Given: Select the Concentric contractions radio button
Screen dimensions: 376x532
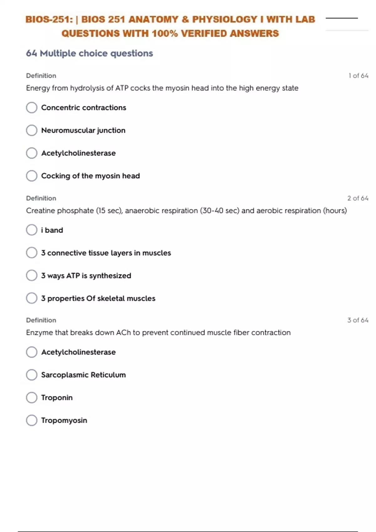Looking at the screenshot, I should (x=32, y=108).
